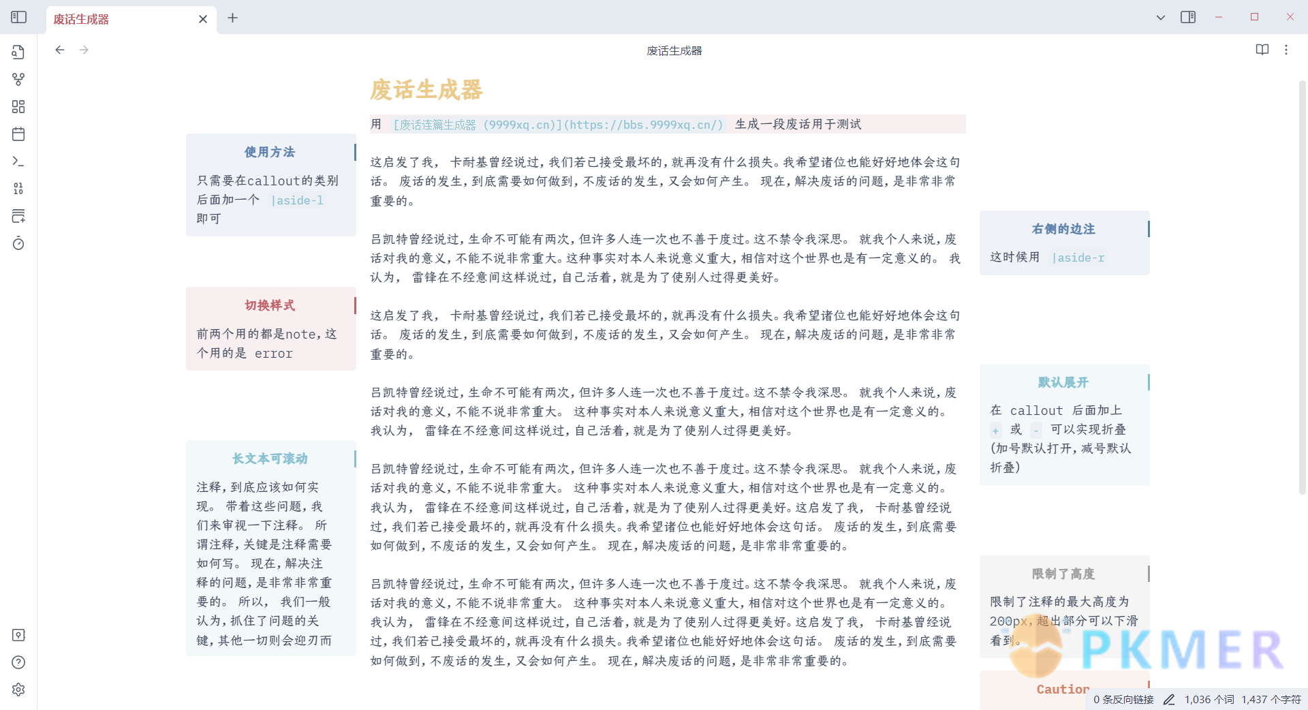The image size is (1308, 710).
Task: Open quick switcher file icon in ribbon
Action: 18,52
